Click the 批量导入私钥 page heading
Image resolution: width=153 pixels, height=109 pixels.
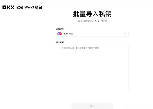coord(92,14)
